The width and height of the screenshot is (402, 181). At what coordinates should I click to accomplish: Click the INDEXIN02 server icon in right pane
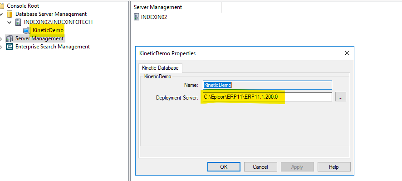tap(137, 17)
